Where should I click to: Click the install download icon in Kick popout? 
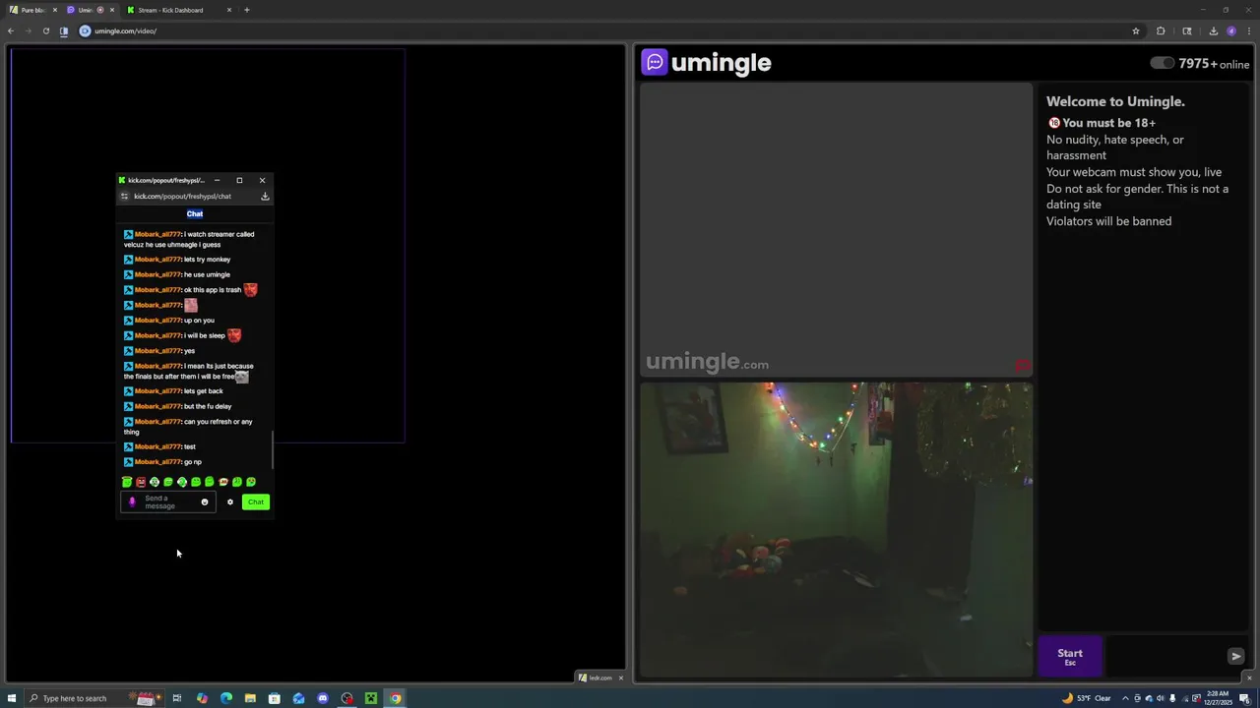tap(265, 196)
